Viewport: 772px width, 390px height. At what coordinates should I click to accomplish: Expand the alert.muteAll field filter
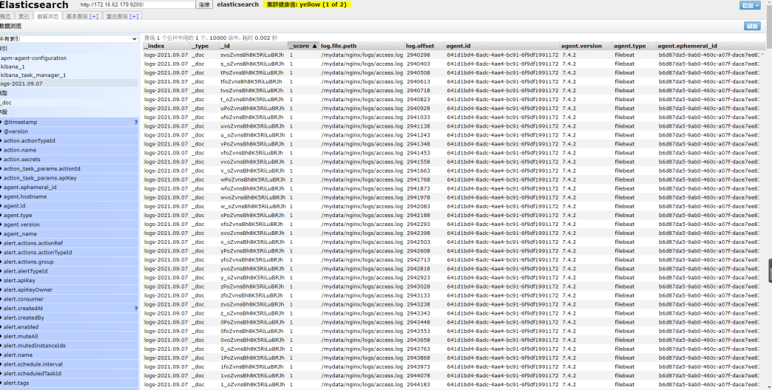point(69,336)
